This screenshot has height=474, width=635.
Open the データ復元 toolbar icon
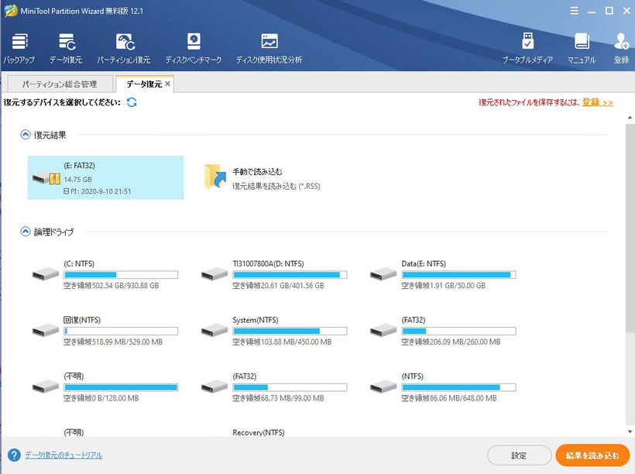point(66,42)
